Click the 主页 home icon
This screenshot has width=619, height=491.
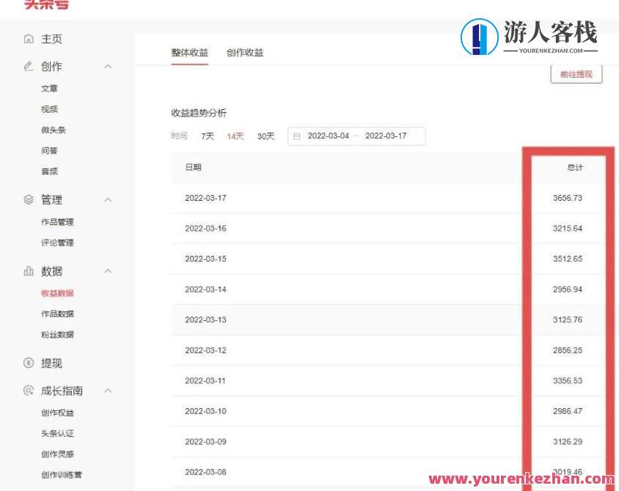click(x=28, y=39)
